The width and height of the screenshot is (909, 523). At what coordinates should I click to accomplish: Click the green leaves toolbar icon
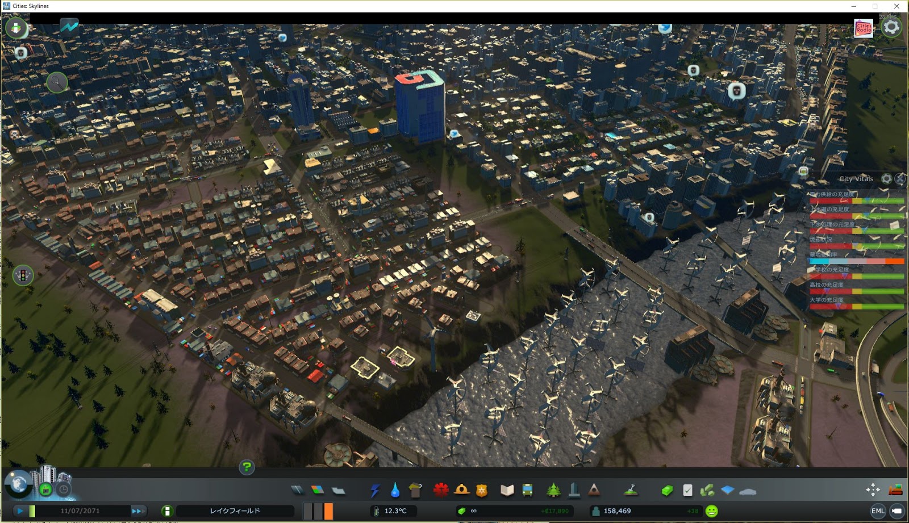(x=707, y=490)
